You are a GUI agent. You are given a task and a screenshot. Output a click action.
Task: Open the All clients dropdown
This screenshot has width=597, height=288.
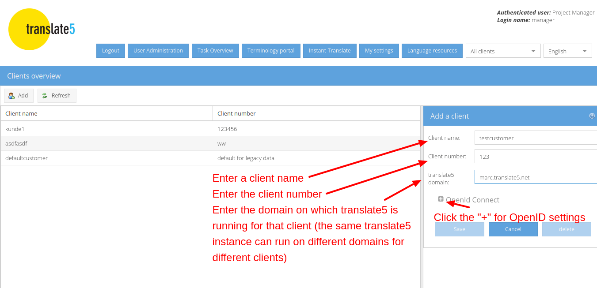tap(503, 51)
